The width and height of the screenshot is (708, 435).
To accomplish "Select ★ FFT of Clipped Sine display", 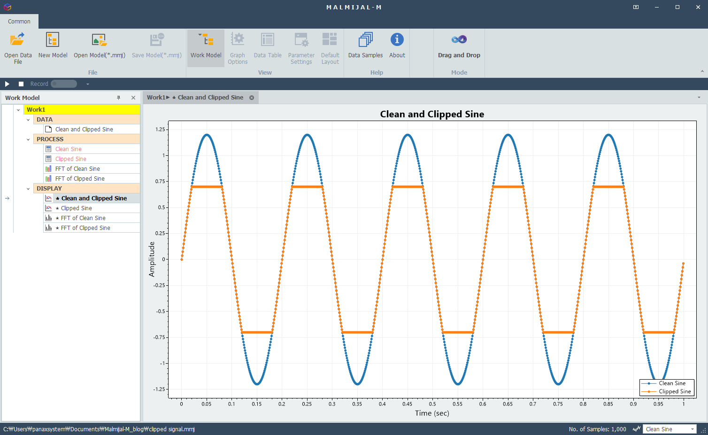I will pos(92,228).
